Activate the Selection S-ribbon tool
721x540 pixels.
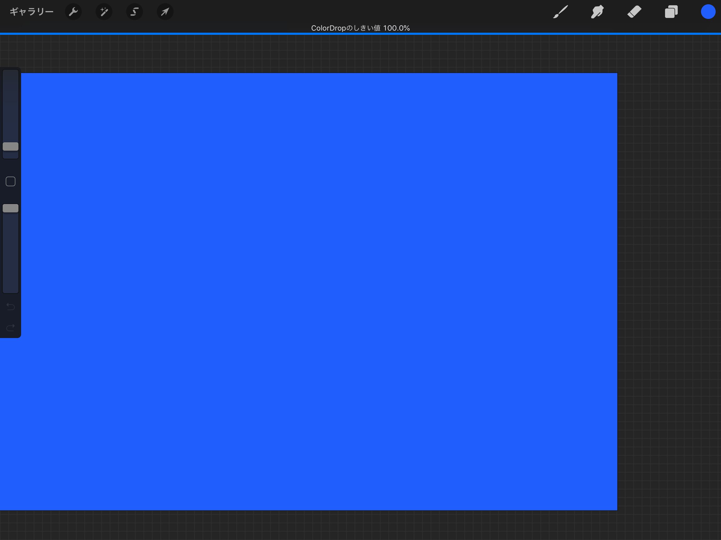click(x=134, y=12)
